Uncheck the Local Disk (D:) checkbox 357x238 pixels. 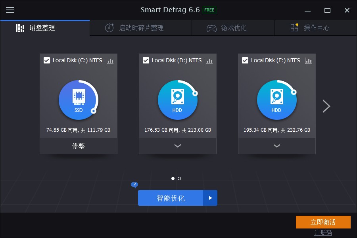(x=146, y=60)
